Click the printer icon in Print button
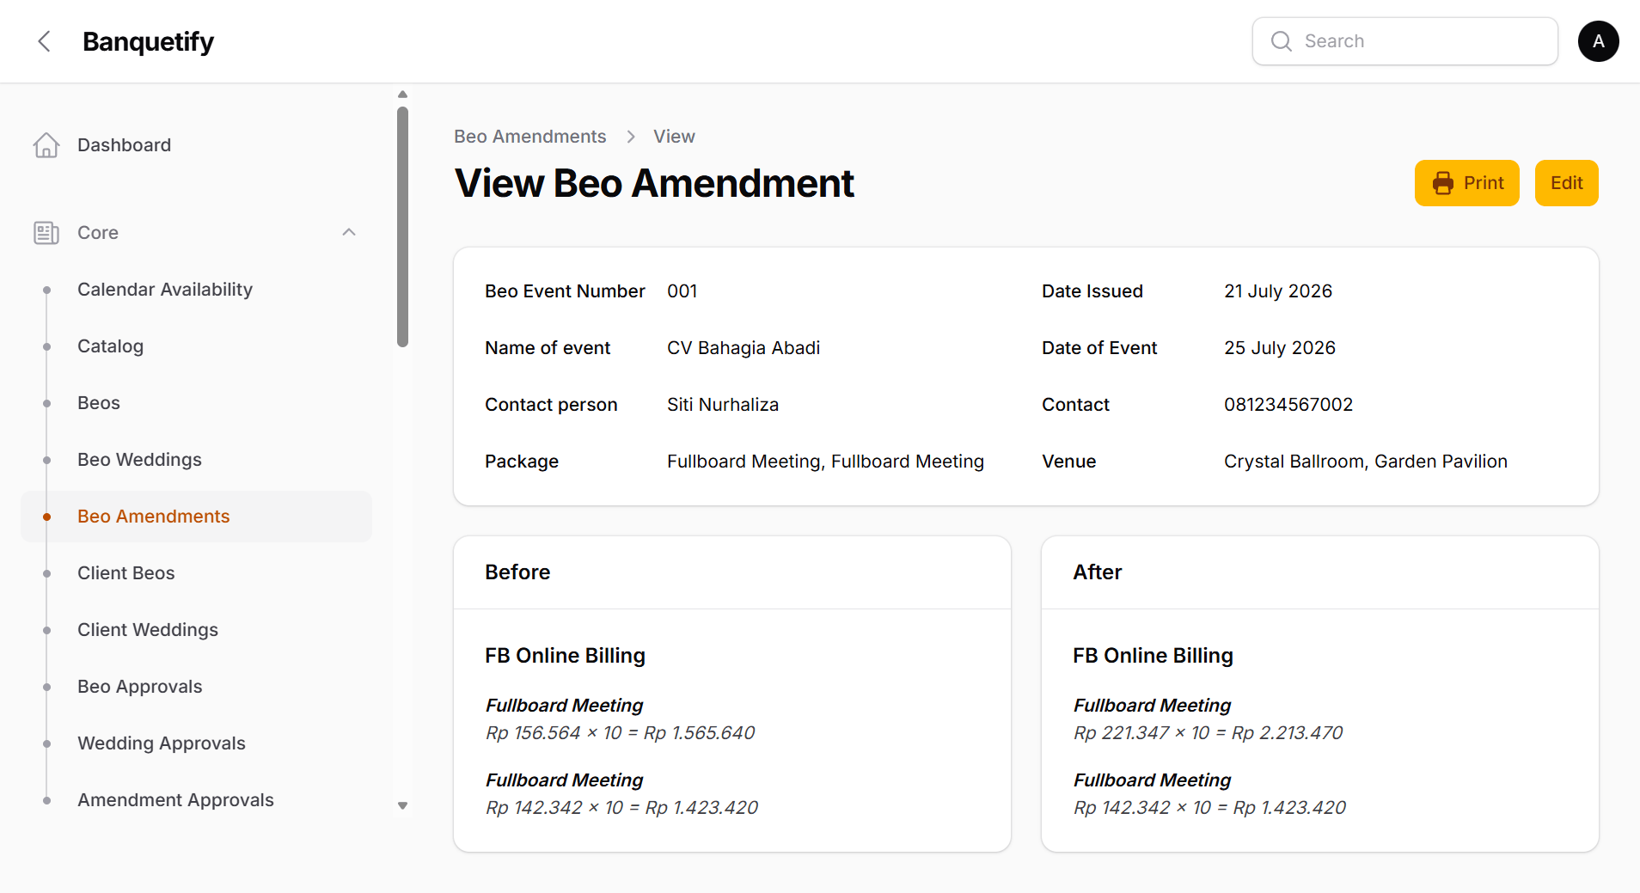The width and height of the screenshot is (1640, 893). [1443, 183]
